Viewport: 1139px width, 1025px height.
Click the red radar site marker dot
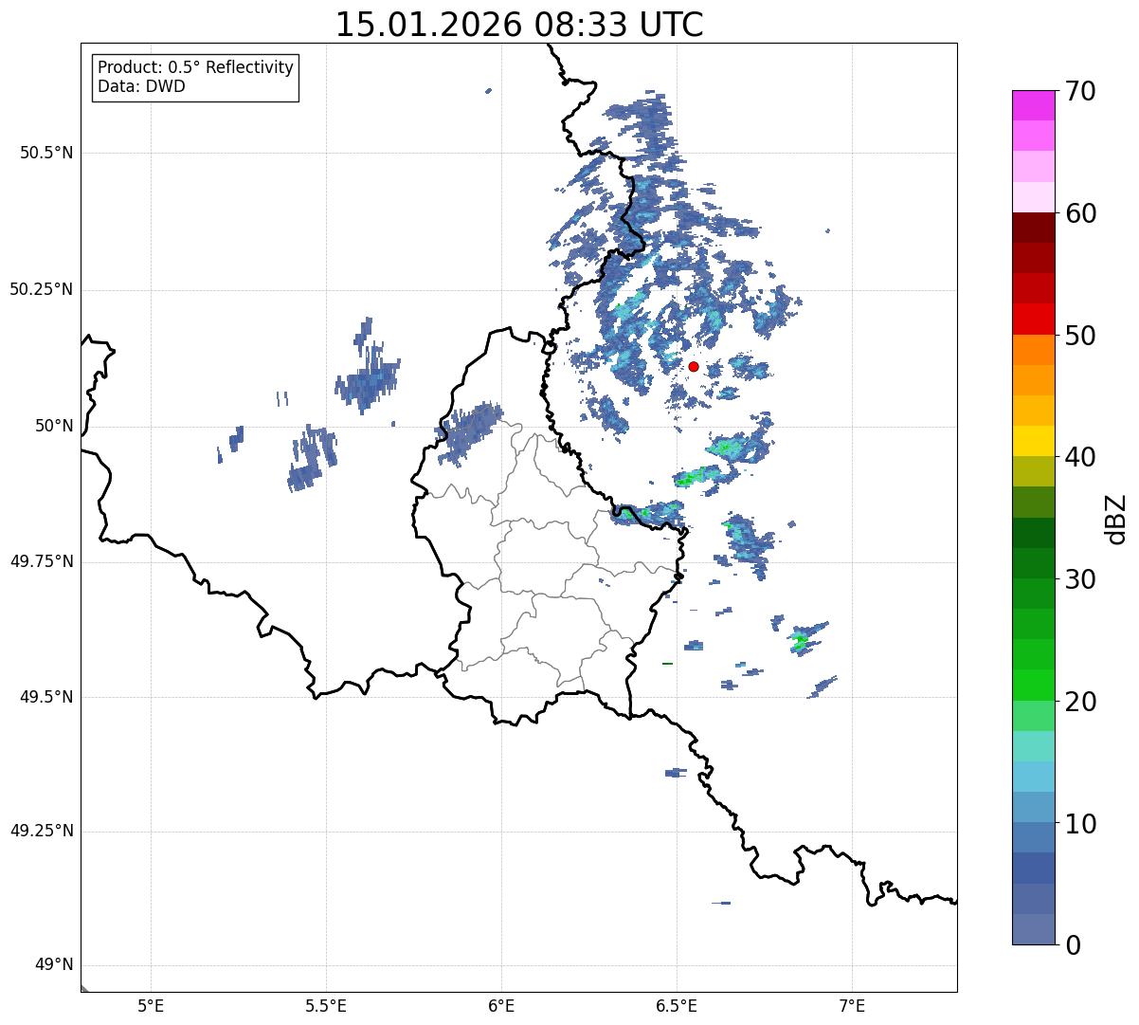click(x=694, y=366)
